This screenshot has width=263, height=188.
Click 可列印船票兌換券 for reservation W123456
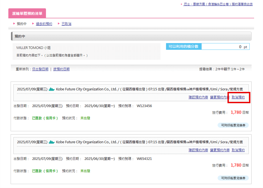coord(233,125)
